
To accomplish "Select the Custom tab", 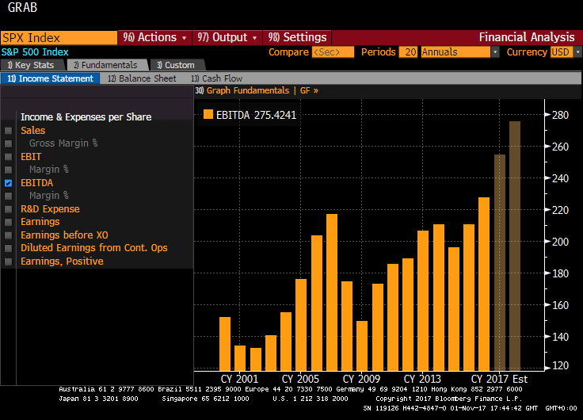I will point(175,65).
